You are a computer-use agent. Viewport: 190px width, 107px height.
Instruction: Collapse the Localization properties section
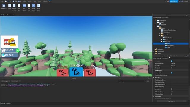point(154,70)
